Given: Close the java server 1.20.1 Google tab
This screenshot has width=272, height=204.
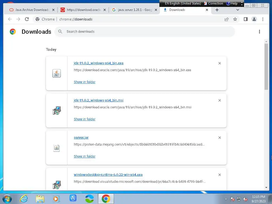Looking at the screenshot, I should point(156,10).
